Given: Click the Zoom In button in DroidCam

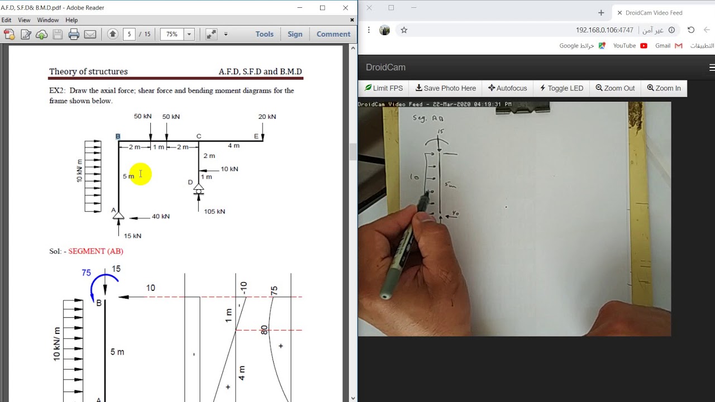Looking at the screenshot, I should (x=664, y=88).
